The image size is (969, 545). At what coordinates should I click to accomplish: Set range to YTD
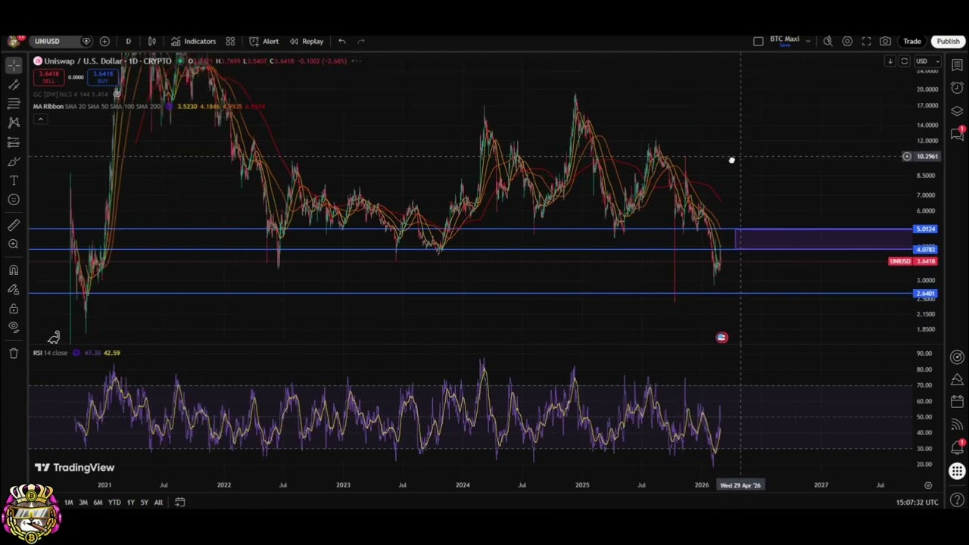tap(114, 503)
